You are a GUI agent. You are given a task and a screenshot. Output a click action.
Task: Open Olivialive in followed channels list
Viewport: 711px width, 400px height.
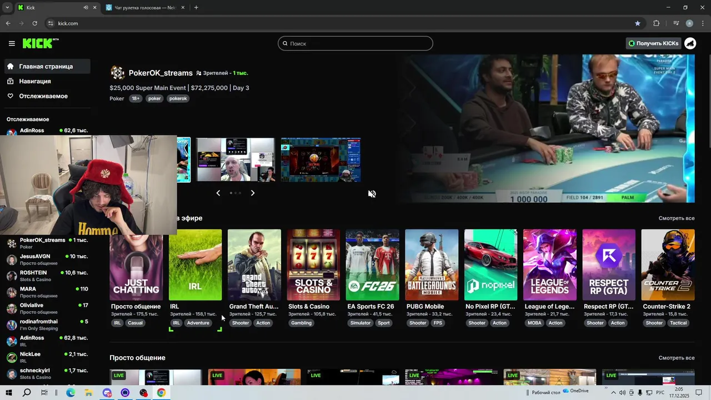(x=47, y=308)
